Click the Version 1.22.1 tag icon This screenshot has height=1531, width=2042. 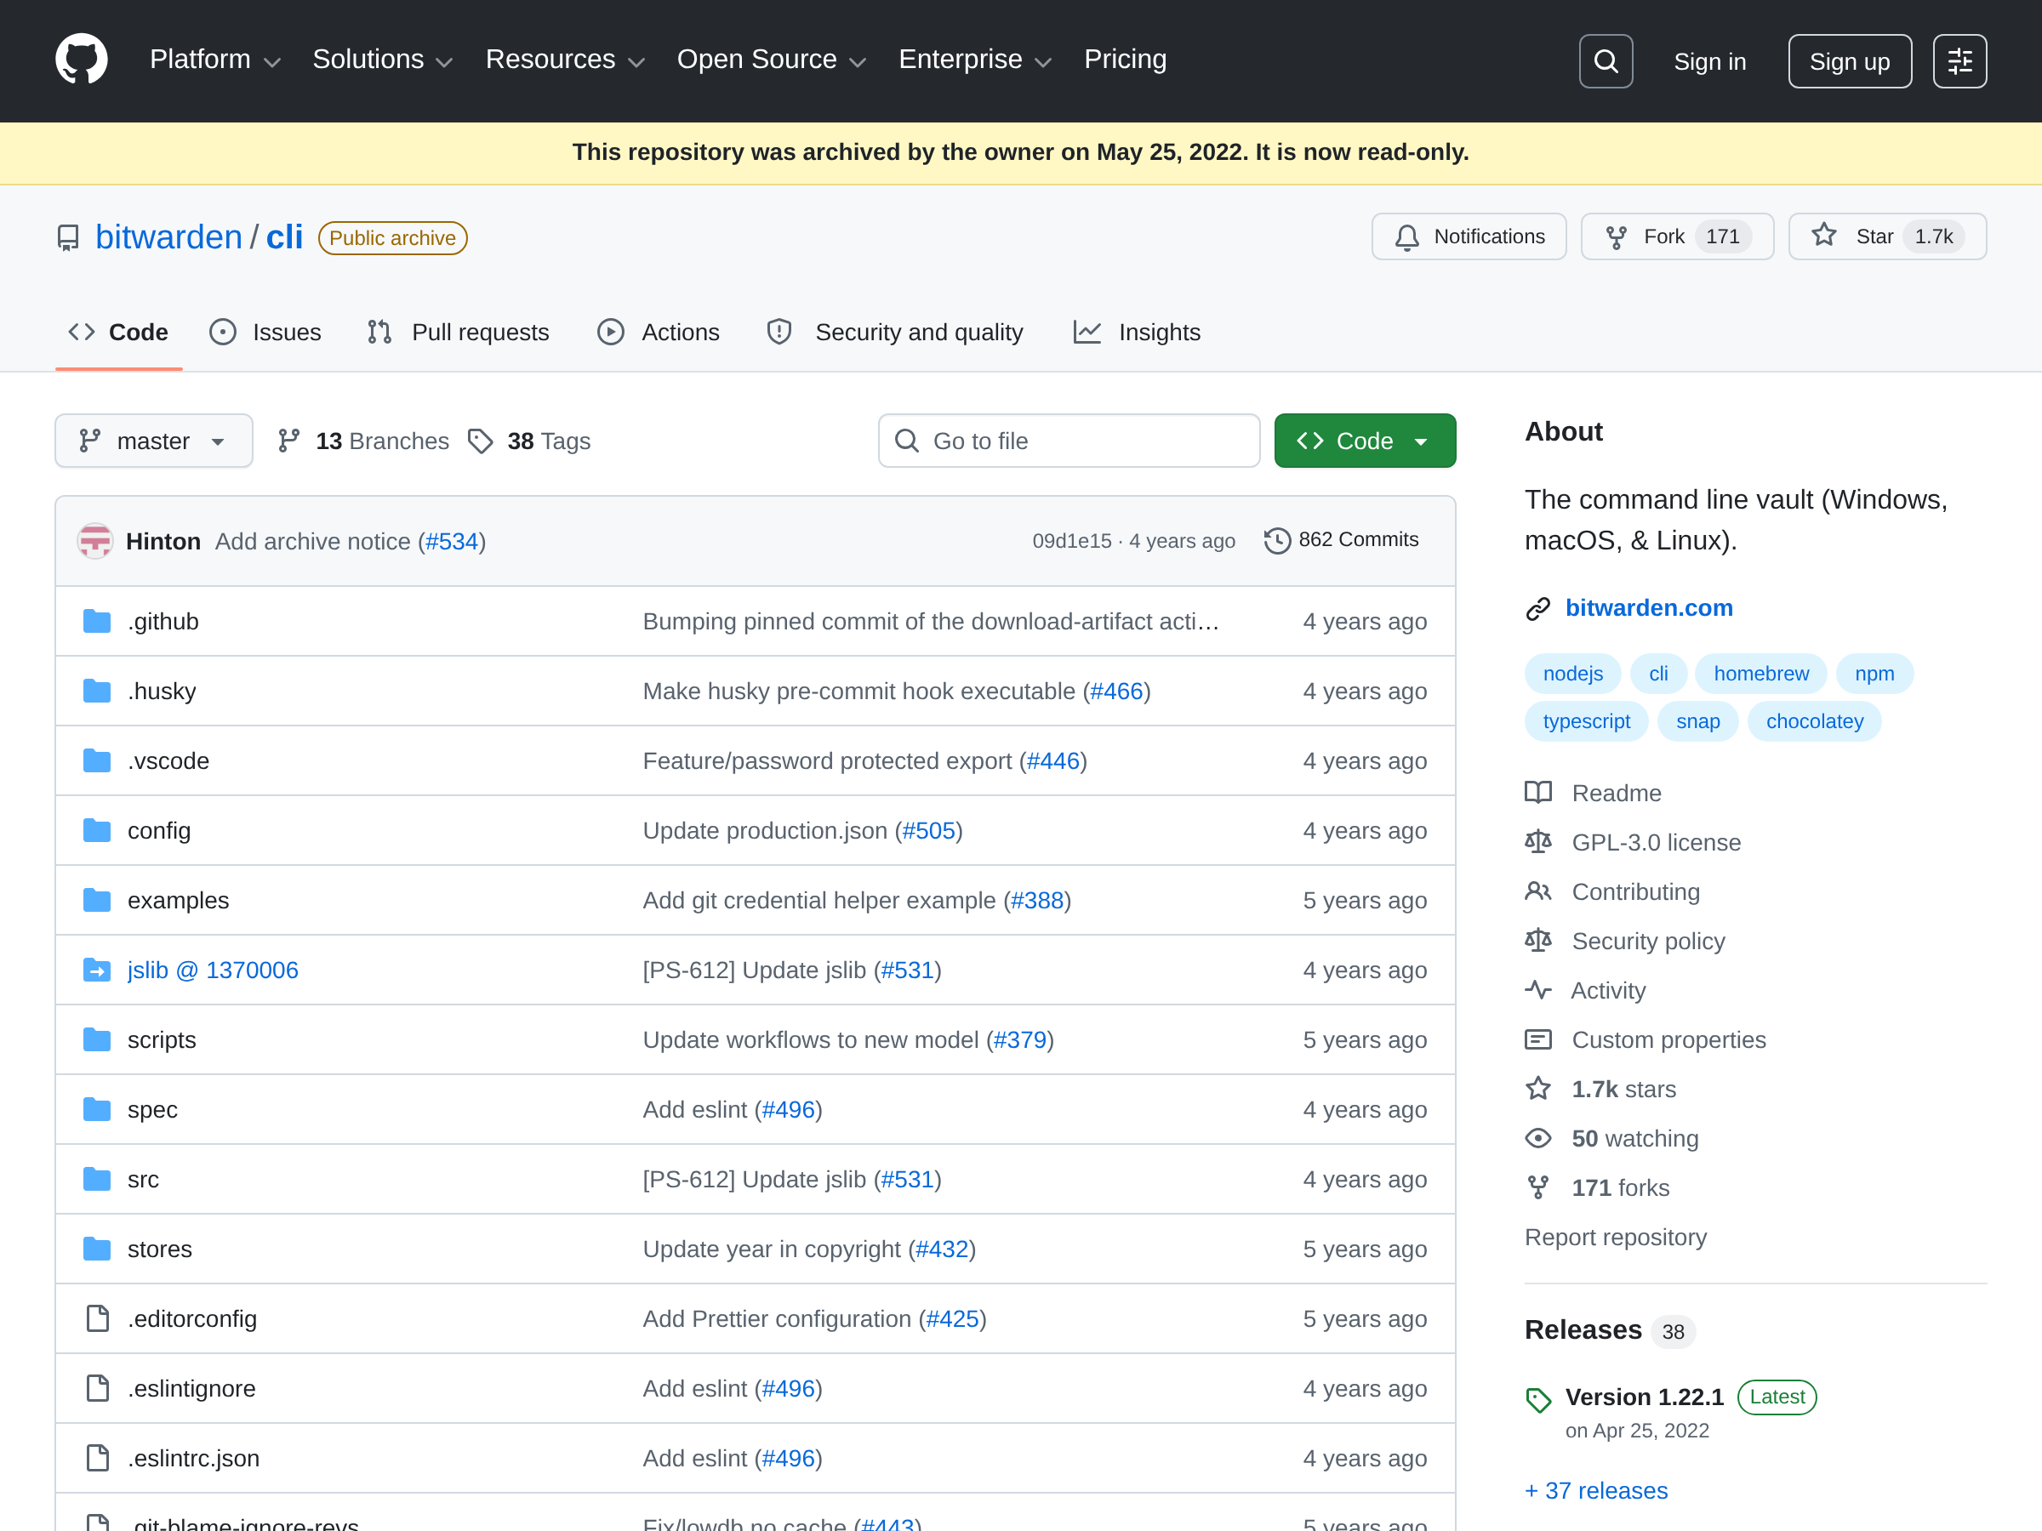coord(1538,1399)
